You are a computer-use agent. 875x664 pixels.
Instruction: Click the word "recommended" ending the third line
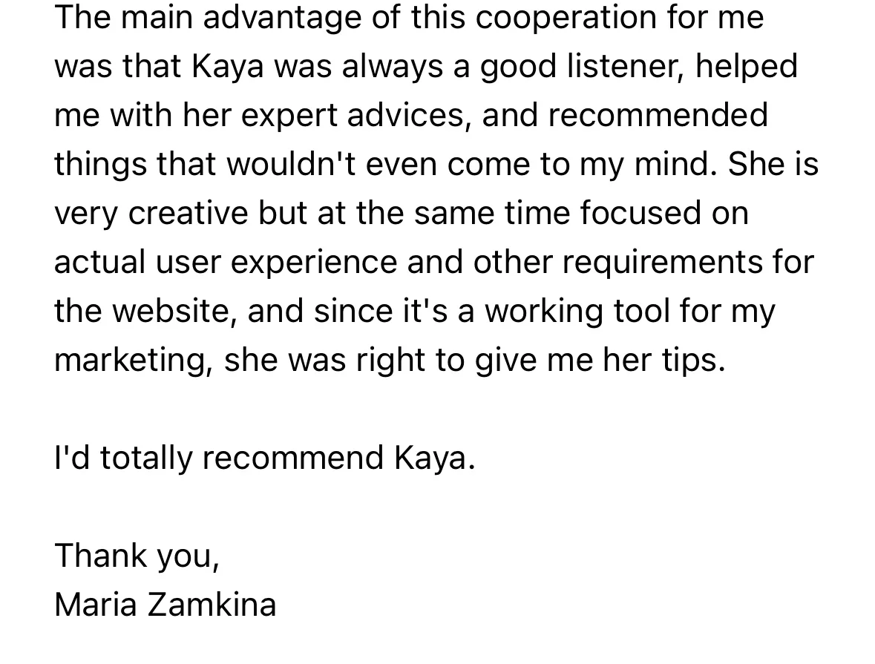click(658, 115)
